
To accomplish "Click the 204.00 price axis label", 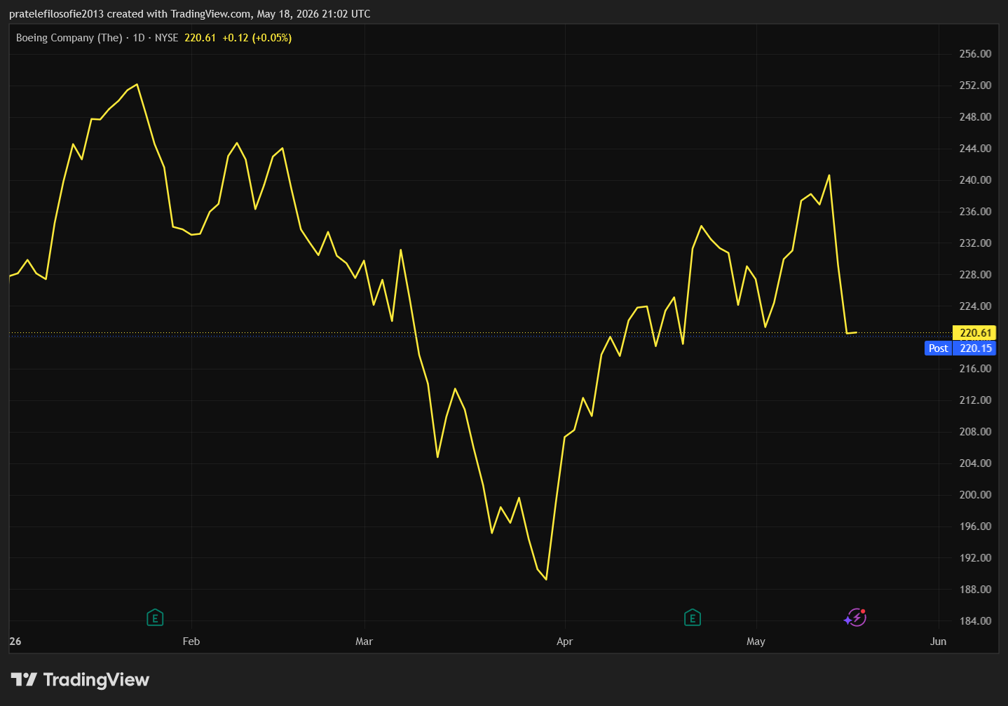I will coord(975,463).
